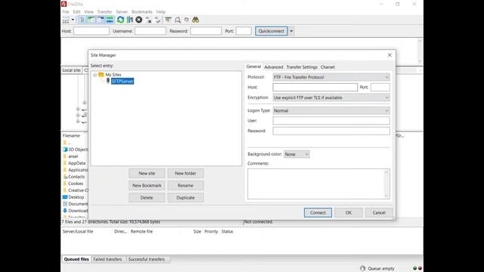Open the Background color dropdown
The image size is (484, 272).
pos(296,154)
